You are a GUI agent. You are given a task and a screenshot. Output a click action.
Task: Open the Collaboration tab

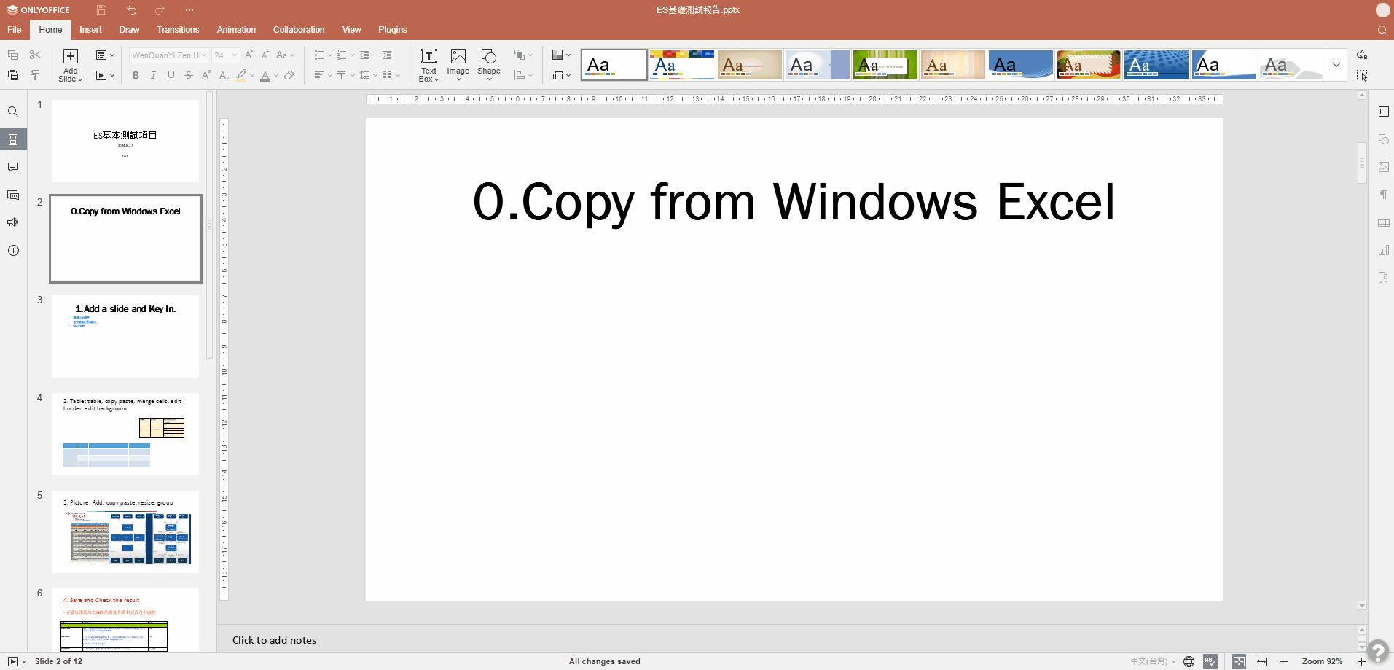(299, 30)
